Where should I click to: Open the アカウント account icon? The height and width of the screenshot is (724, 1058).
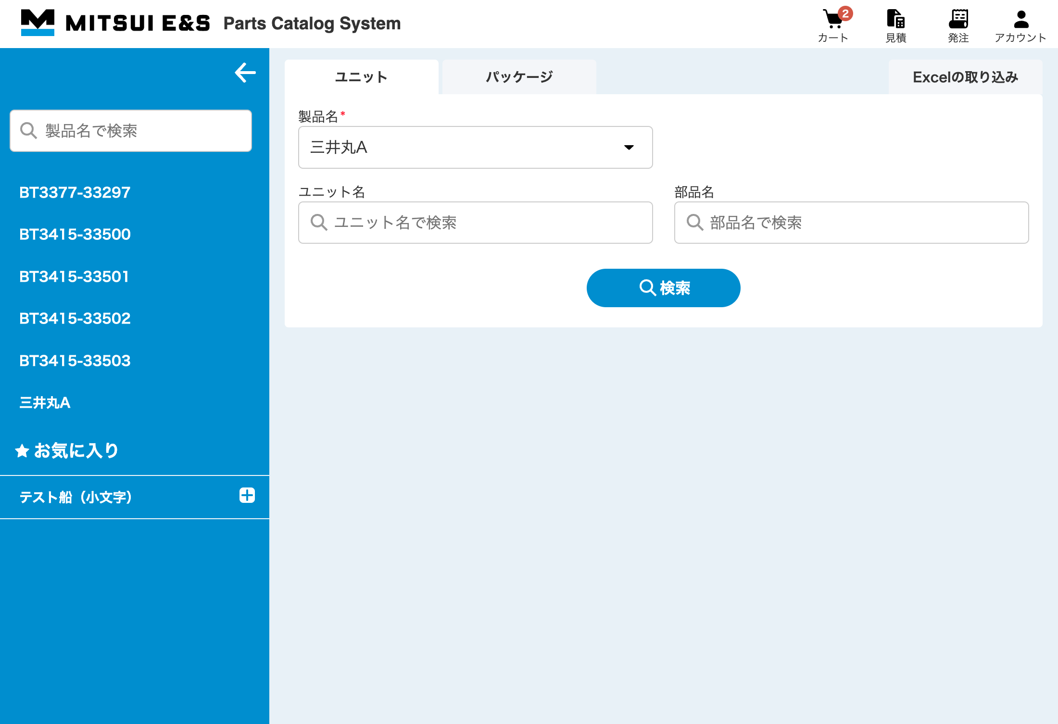click(x=1020, y=20)
